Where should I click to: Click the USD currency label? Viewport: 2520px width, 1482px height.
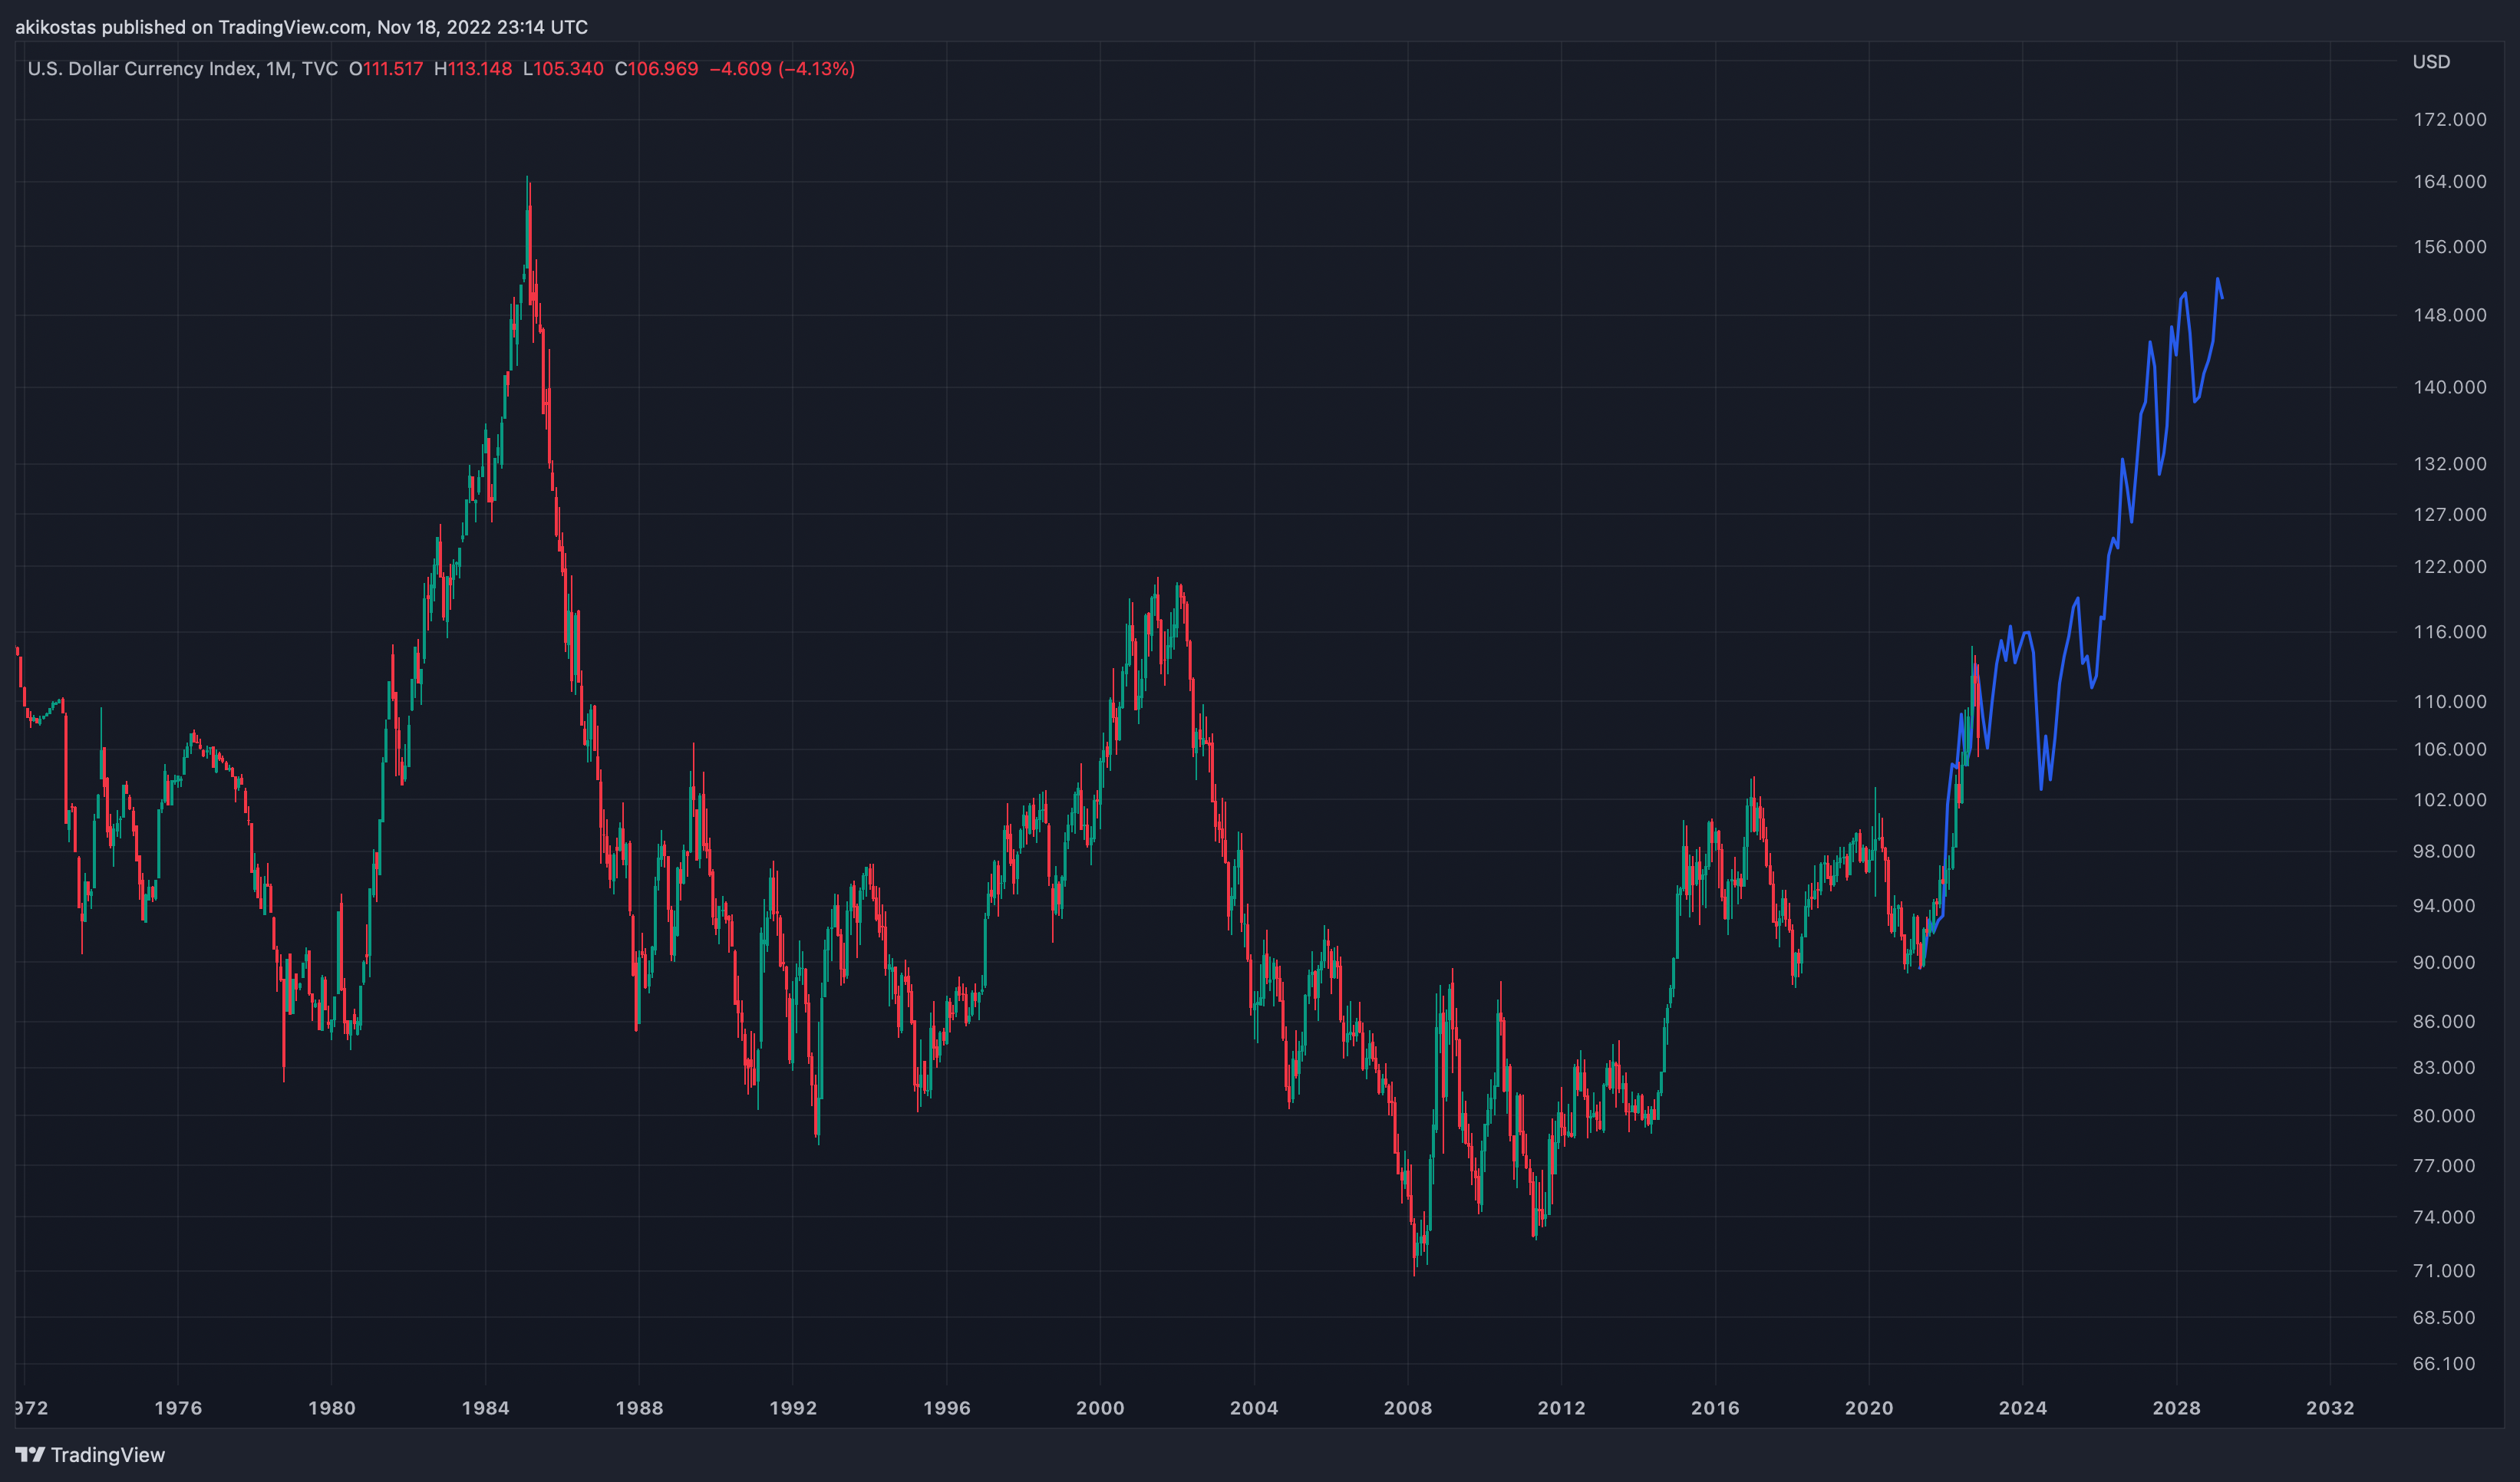pos(2431,62)
